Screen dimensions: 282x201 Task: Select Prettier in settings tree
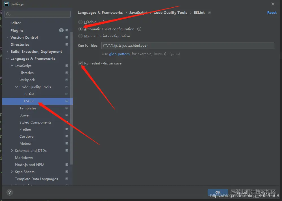25,129
